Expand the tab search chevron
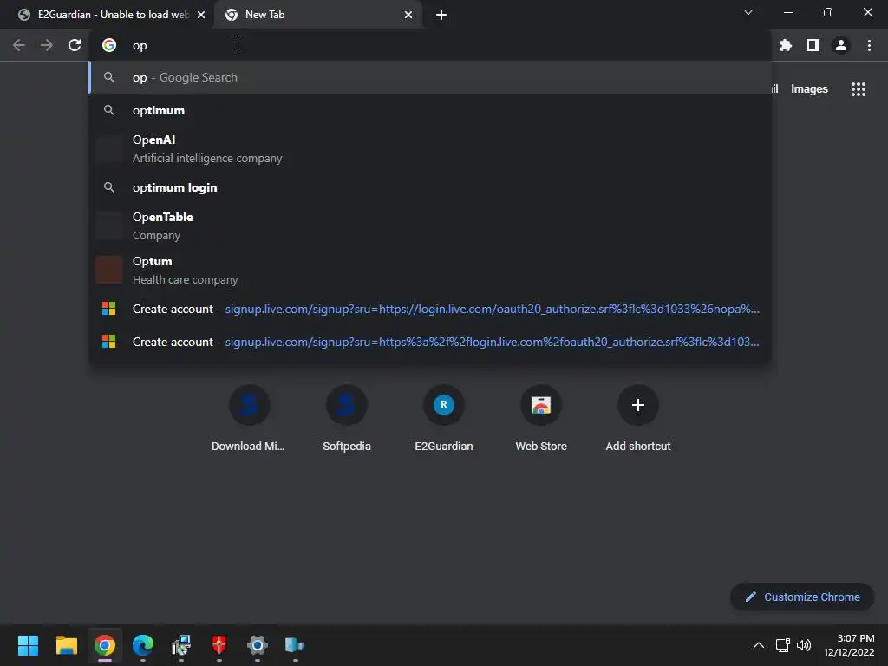The height and width of the screenshot is (666, 888). 748,12
